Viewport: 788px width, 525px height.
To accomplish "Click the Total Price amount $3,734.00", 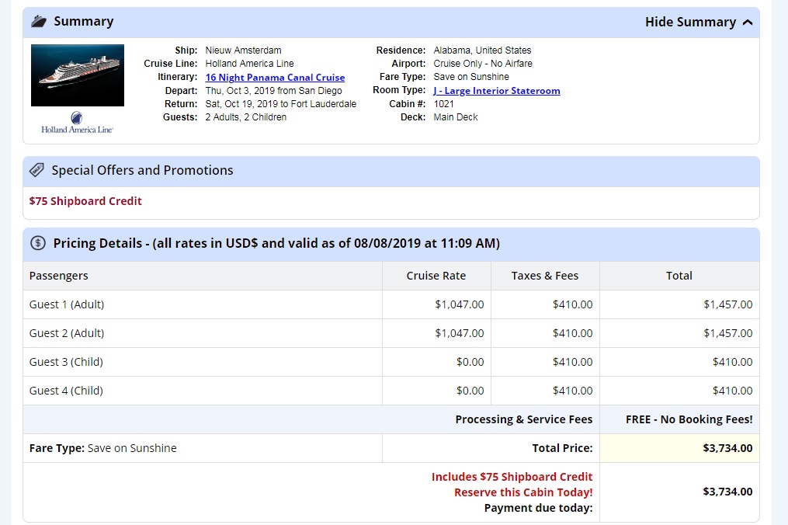I will (x=727, y=448).
